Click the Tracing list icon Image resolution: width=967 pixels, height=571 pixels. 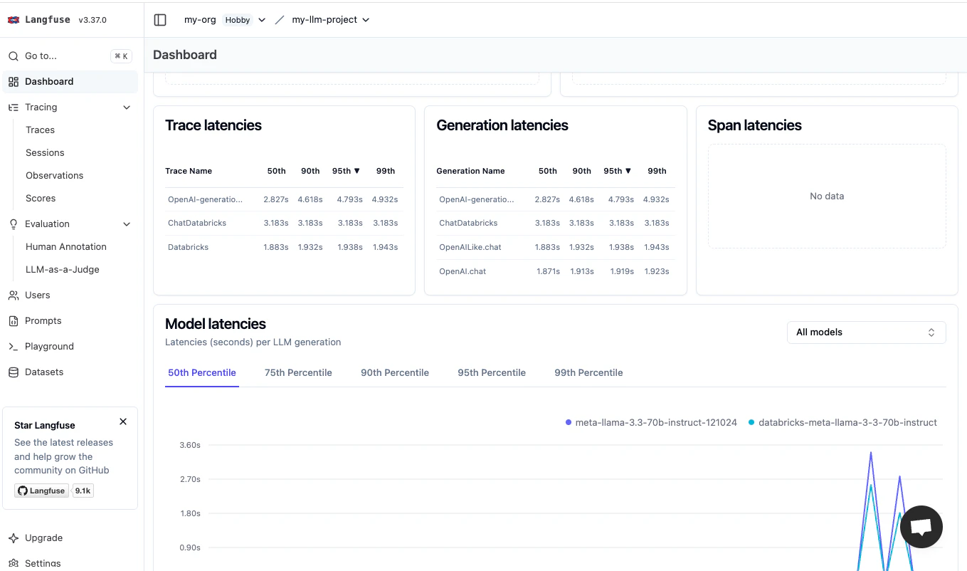click(14, 108)
